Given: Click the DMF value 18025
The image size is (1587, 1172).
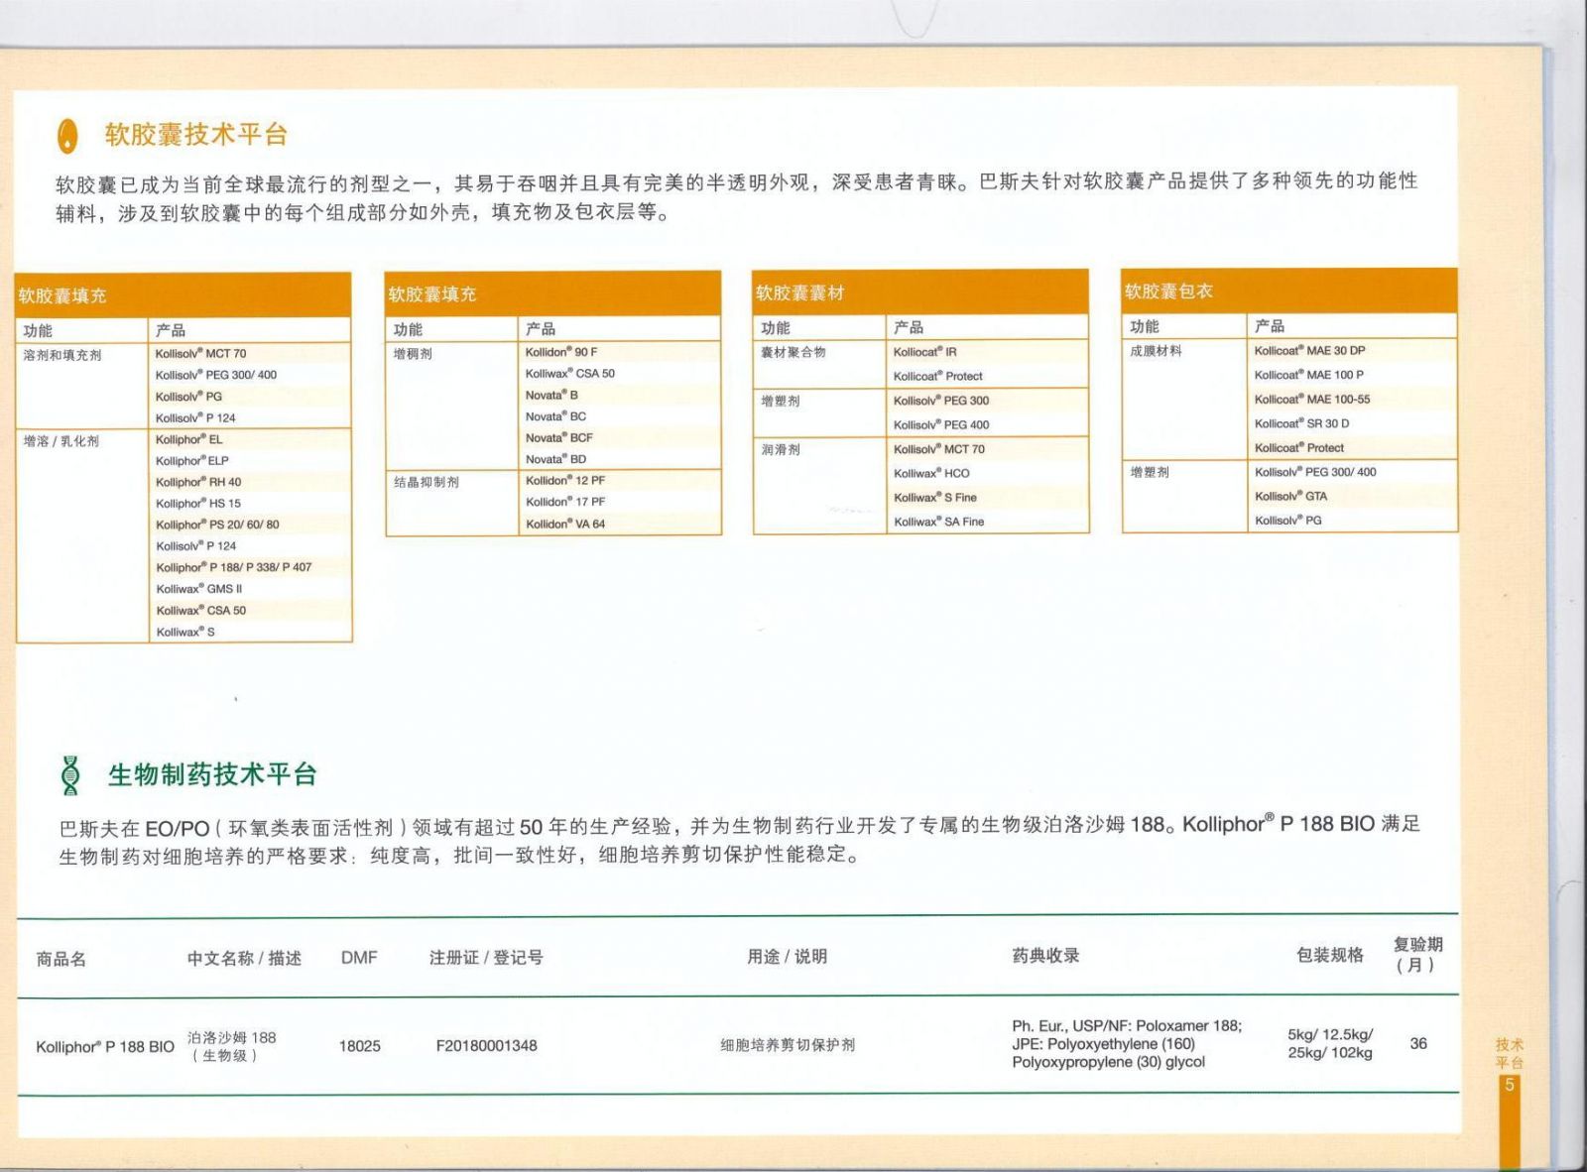Looking at the screenshot, I should point(359,1046).
